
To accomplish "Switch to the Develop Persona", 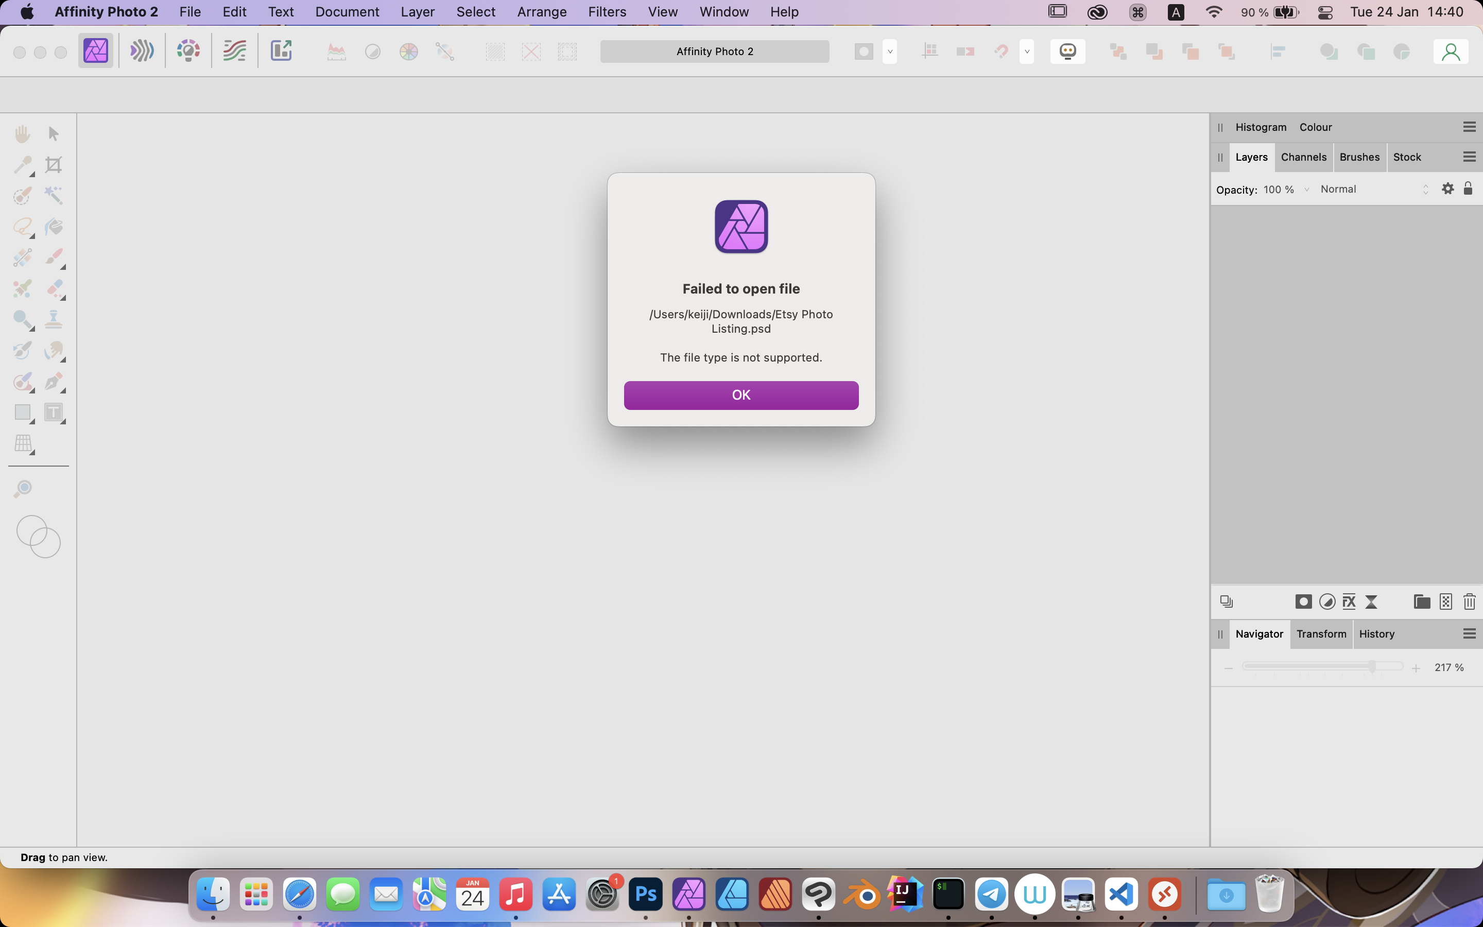I will pyautogui.click(x=188, y=51).
